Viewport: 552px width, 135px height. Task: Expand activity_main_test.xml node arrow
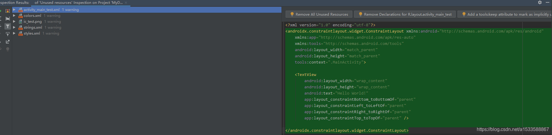click(14, 10)
